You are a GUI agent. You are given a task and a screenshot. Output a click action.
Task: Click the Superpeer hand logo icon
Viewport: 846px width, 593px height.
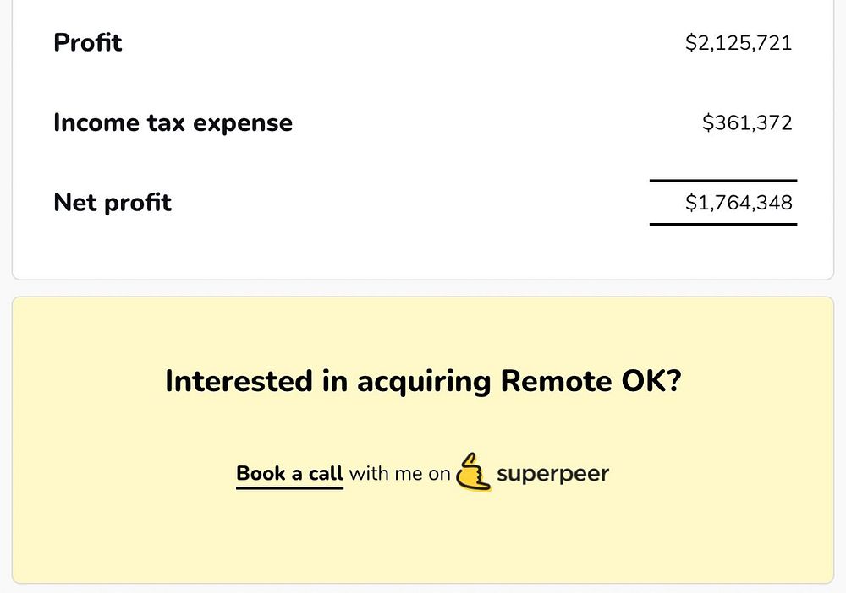tap(474, 472)
